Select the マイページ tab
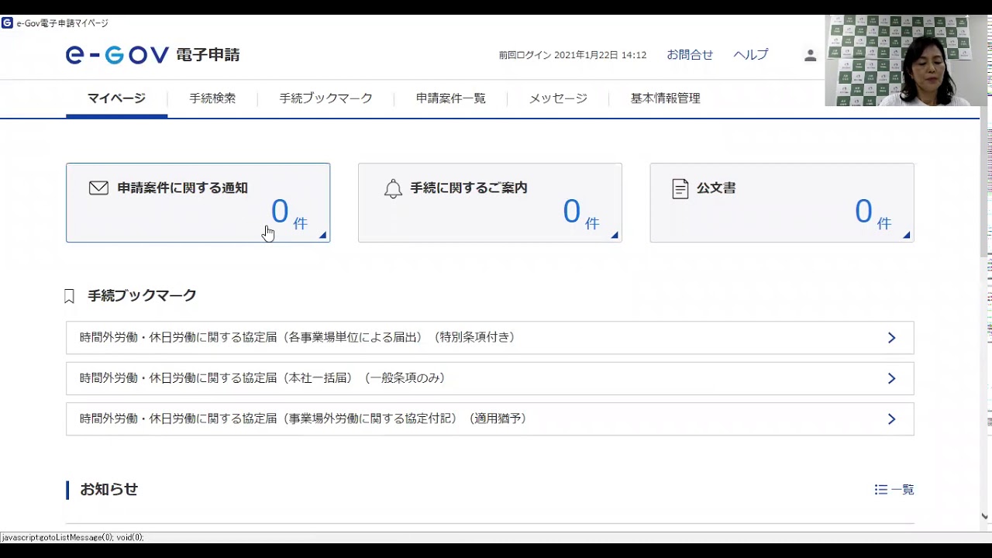 coord(116,98)
